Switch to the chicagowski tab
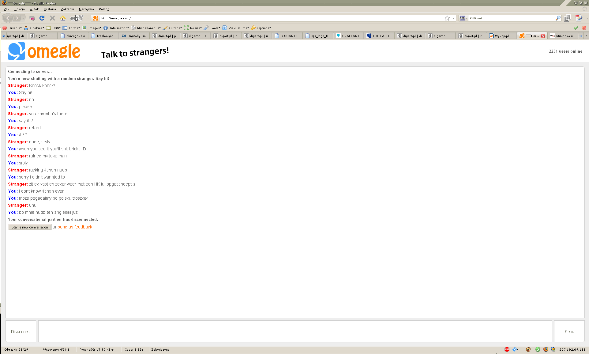 point(73,36)
